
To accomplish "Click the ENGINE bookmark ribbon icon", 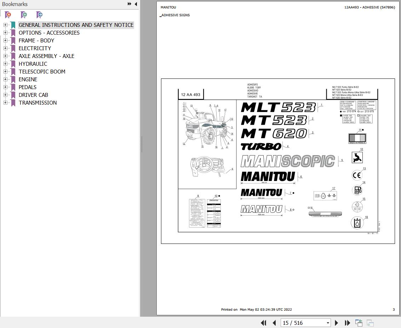I will [13, 80].
